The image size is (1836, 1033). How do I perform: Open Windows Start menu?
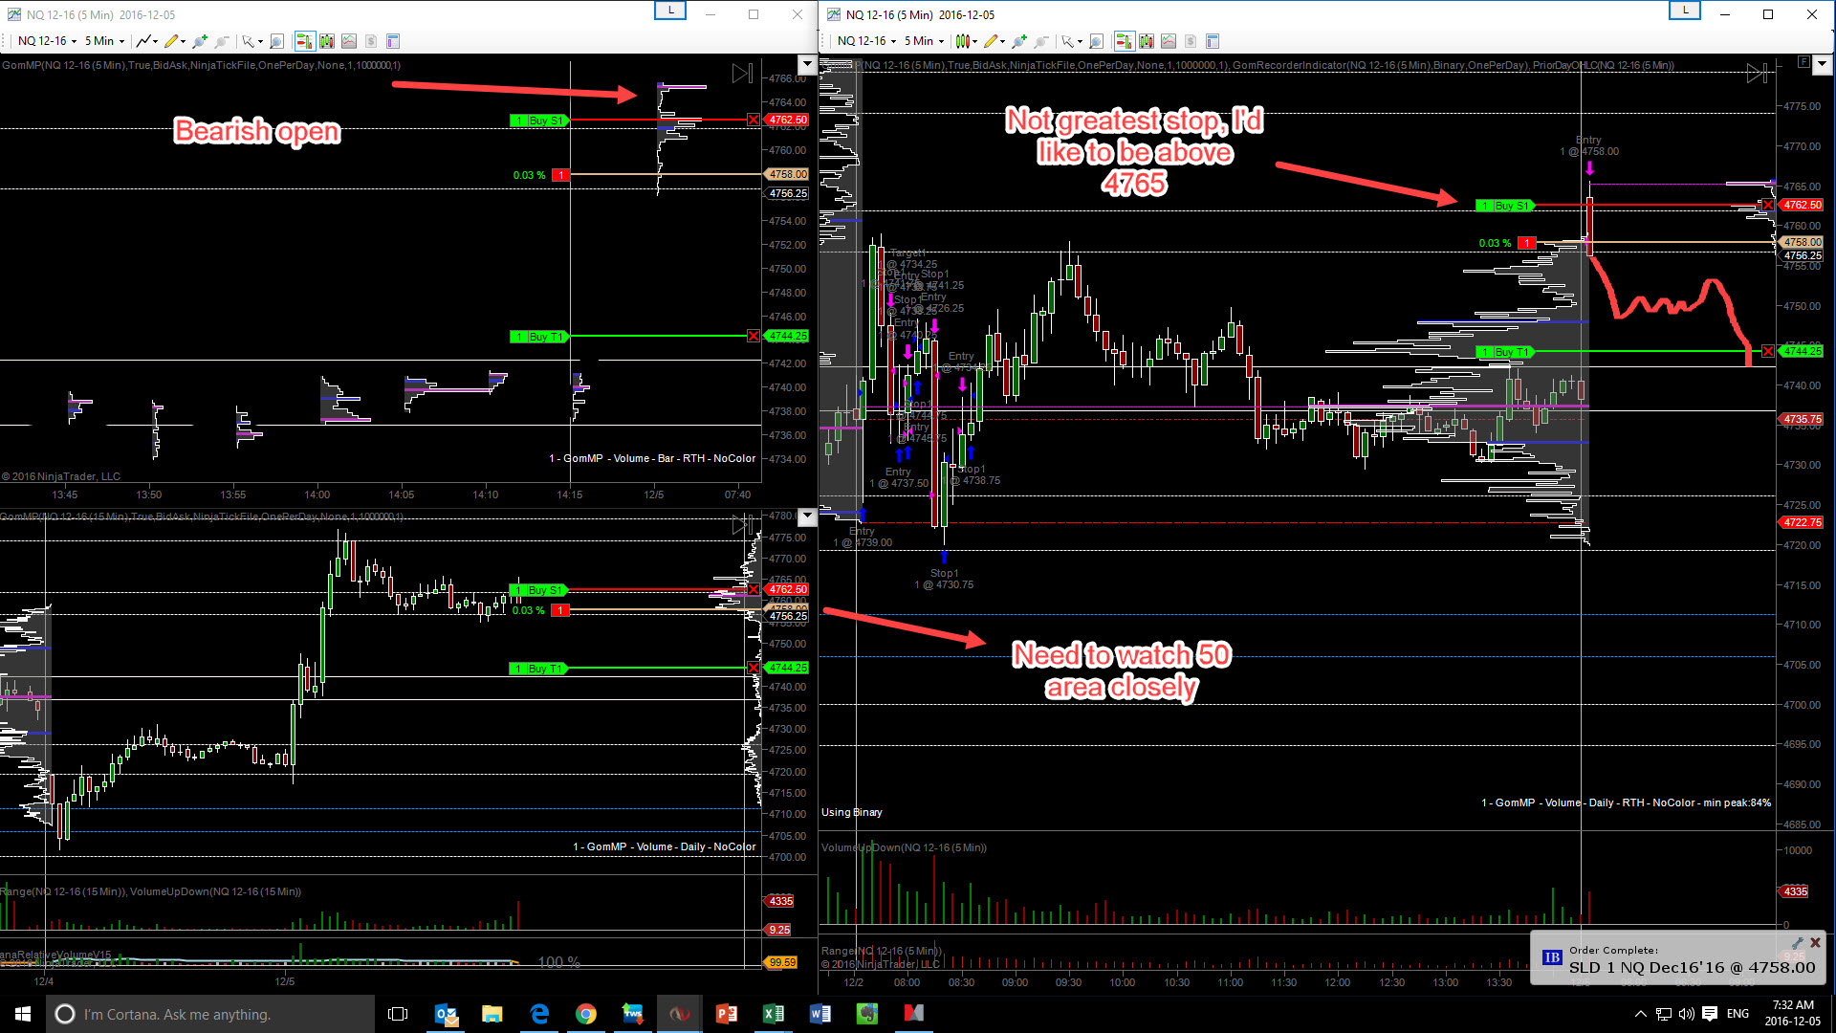tap(23, 1014)
